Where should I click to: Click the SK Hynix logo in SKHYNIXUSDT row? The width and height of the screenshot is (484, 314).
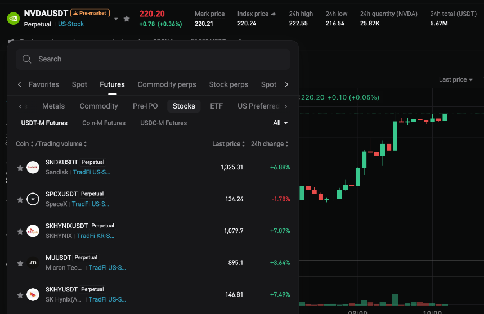point(33,231)
